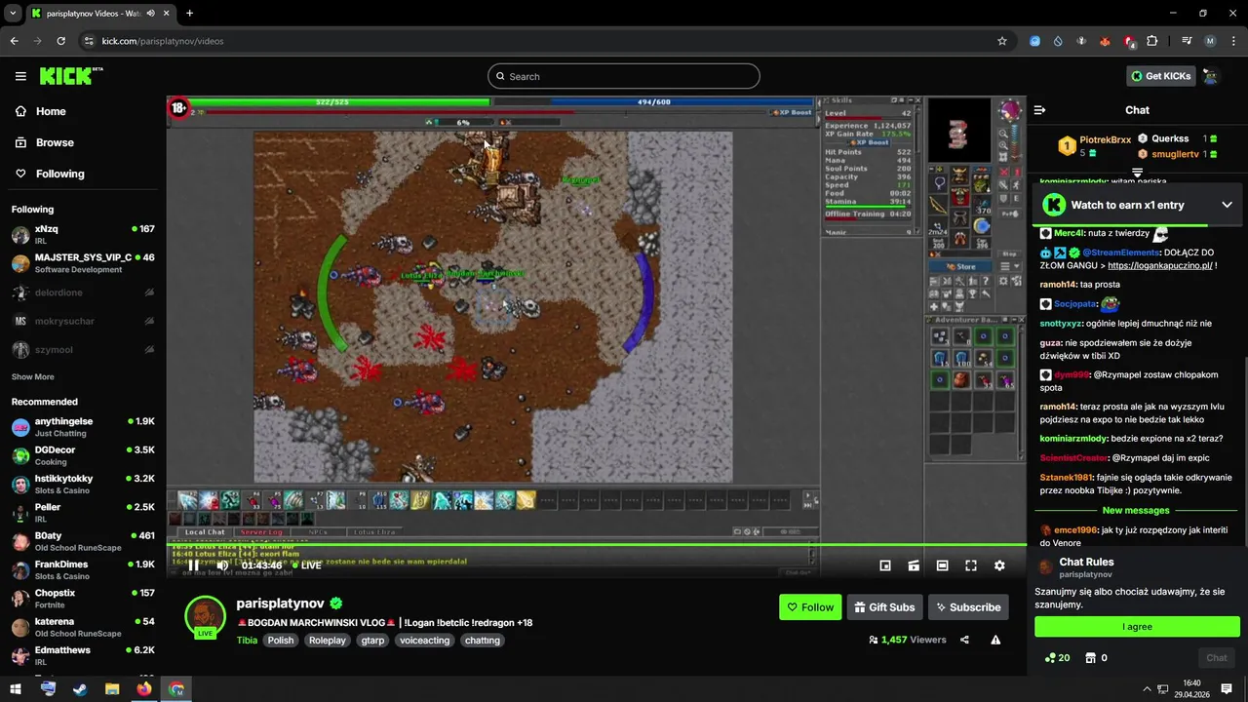
Task: Click the I agree chat rules button
Action: click(1137, 627)
